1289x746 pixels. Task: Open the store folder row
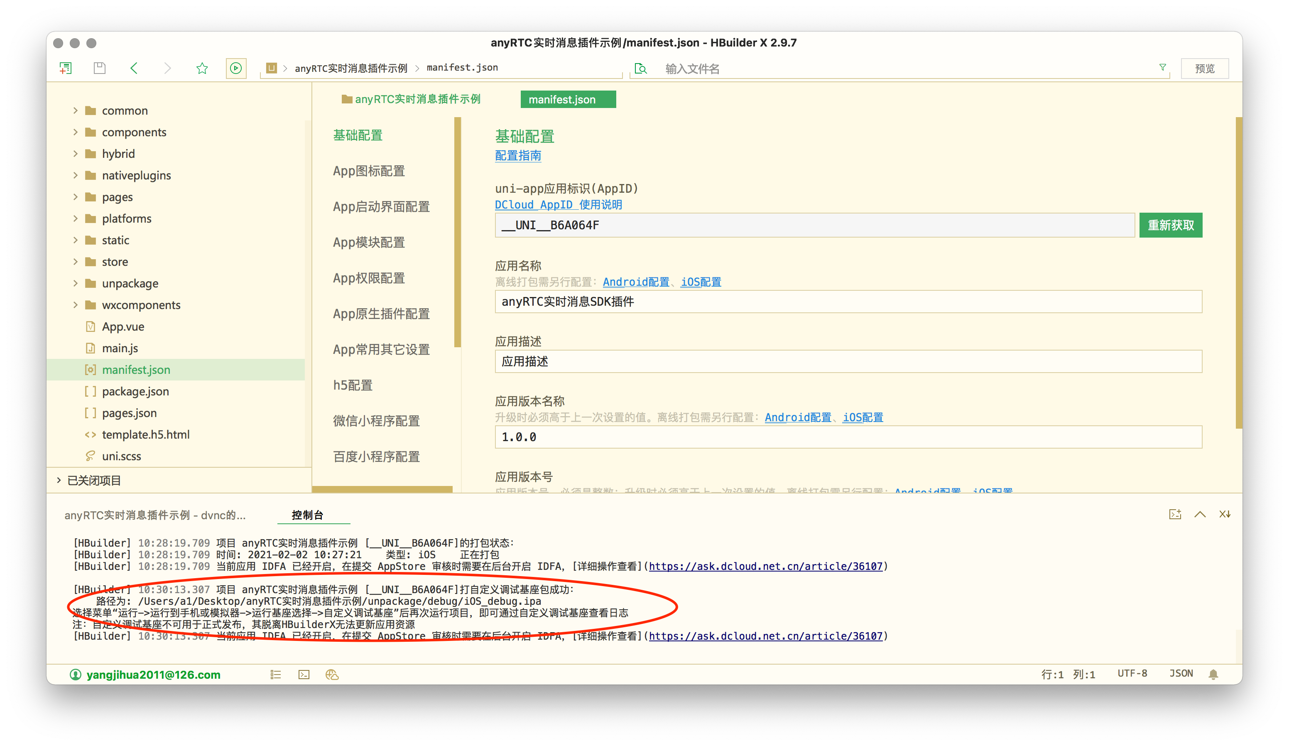[x=175, y=261]
